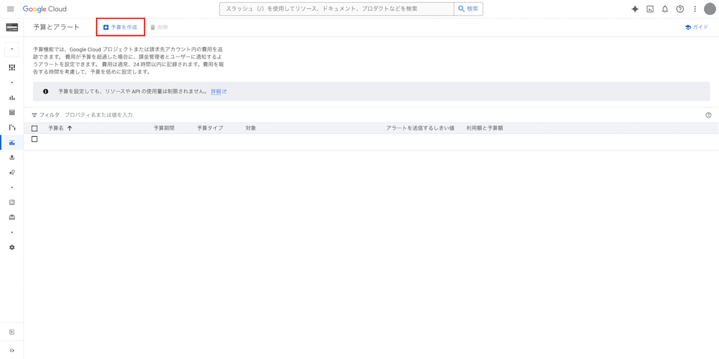Image resolution: width=719 pixels, height=359 pixels.
Task: Sort by 予算名 arrow icon
Action: [70, 128]
